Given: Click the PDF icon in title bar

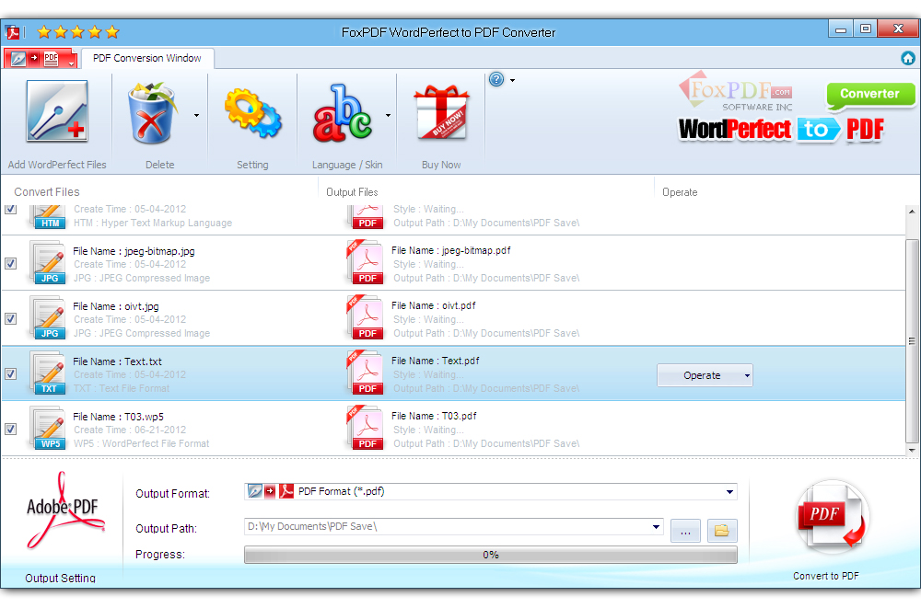Looking at the screenshot, I should click(12, 32).
